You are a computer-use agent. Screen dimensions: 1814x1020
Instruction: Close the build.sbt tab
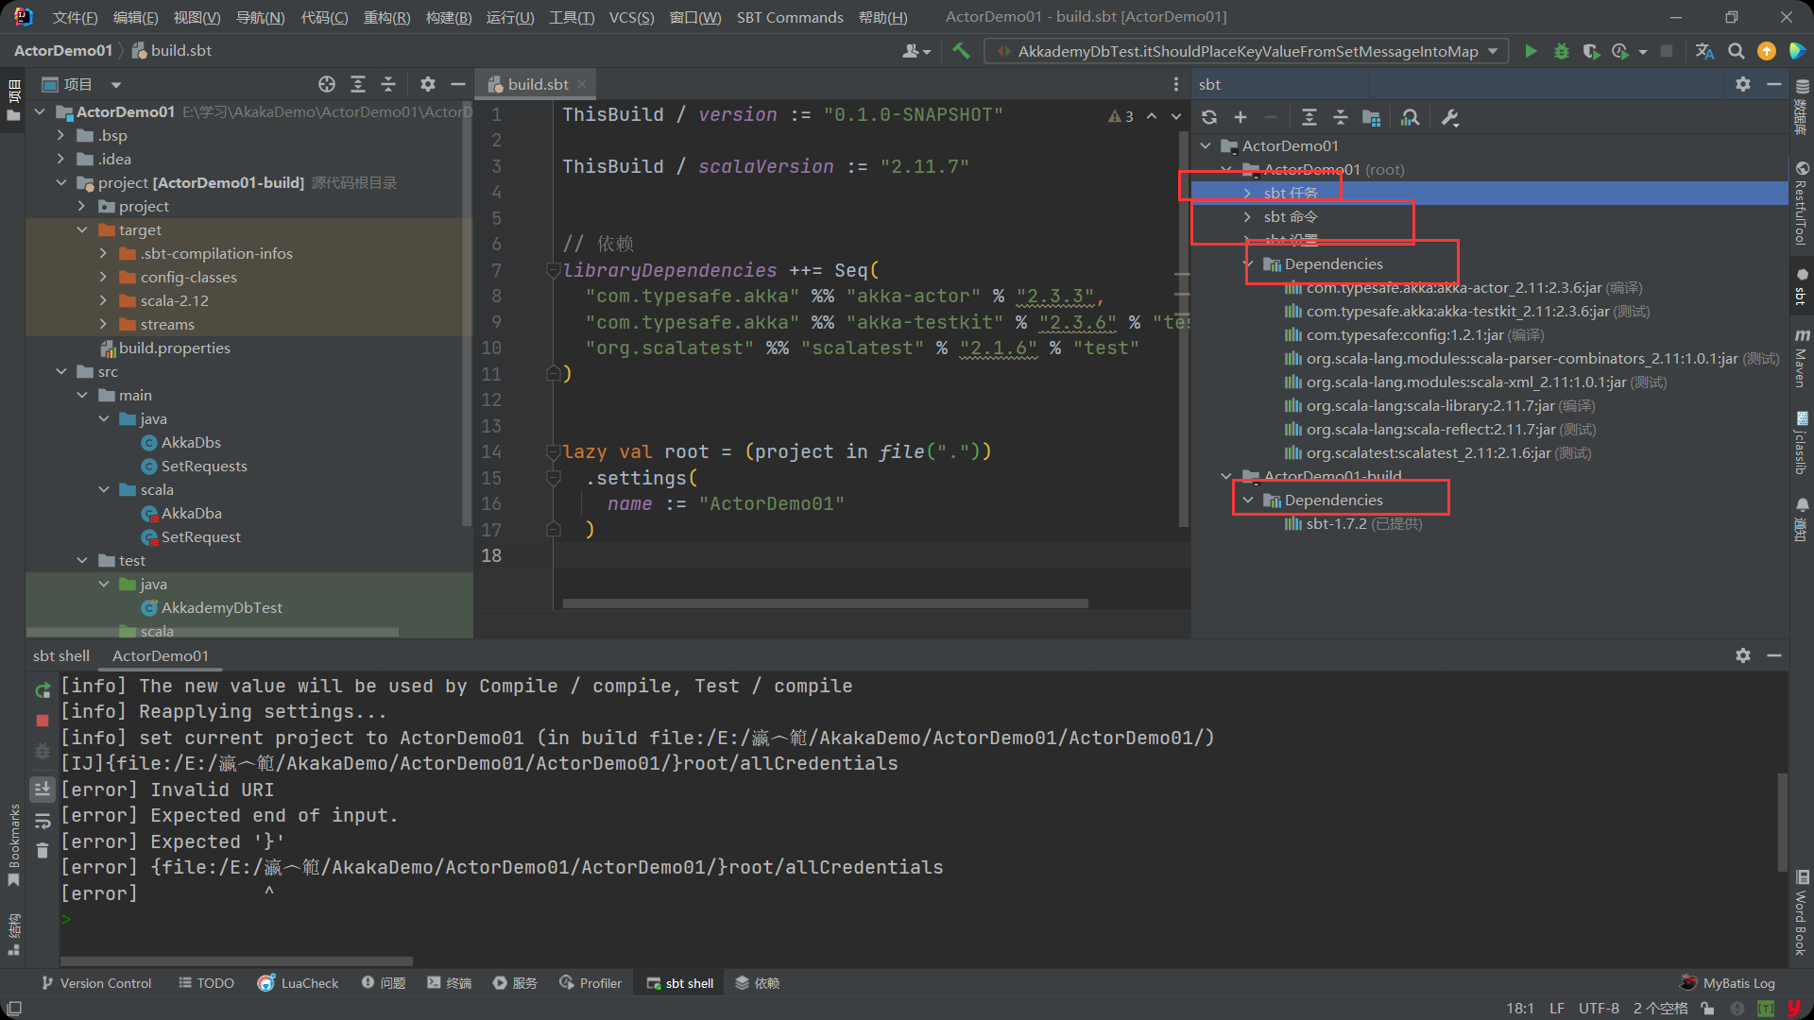coord(582,84)
